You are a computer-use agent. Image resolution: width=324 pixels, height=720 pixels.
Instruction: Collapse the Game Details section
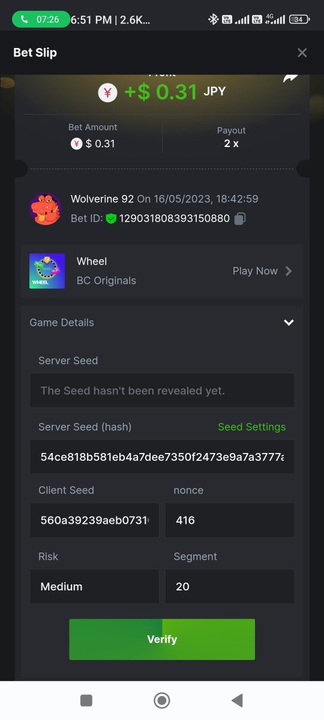coord(289,323)
